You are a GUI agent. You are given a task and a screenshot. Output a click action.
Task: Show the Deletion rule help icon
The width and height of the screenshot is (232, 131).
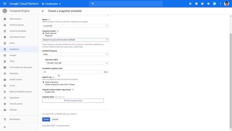click(54, 77)
